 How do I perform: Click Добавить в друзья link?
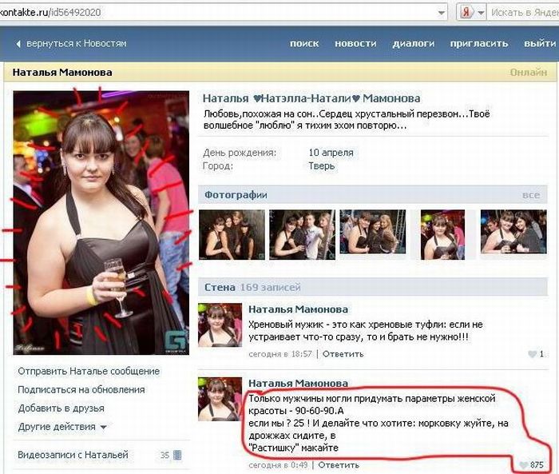pos(61,408)
